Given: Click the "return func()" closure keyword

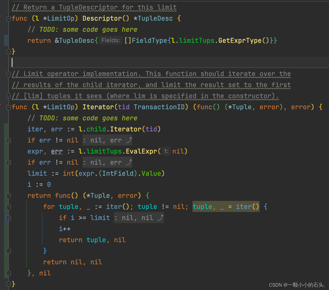Looking at the screenshot, I should coord(53,196).
